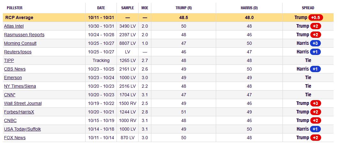Click the Forbes/HarrisX pollster link
This screenshot has height=150, width=340.
[19, 112]
